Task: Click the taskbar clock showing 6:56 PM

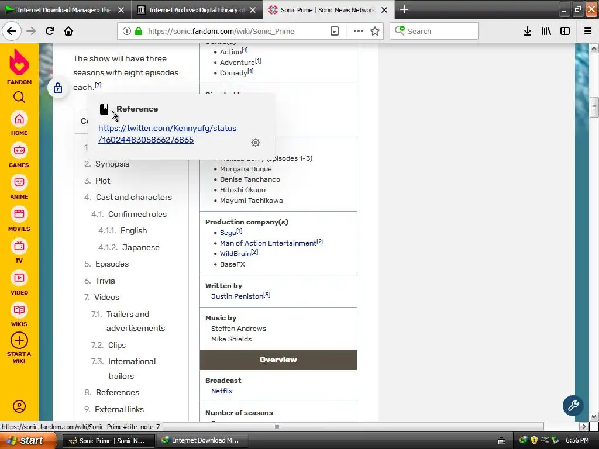Action: pyautogui.click(x=577, y=440)
